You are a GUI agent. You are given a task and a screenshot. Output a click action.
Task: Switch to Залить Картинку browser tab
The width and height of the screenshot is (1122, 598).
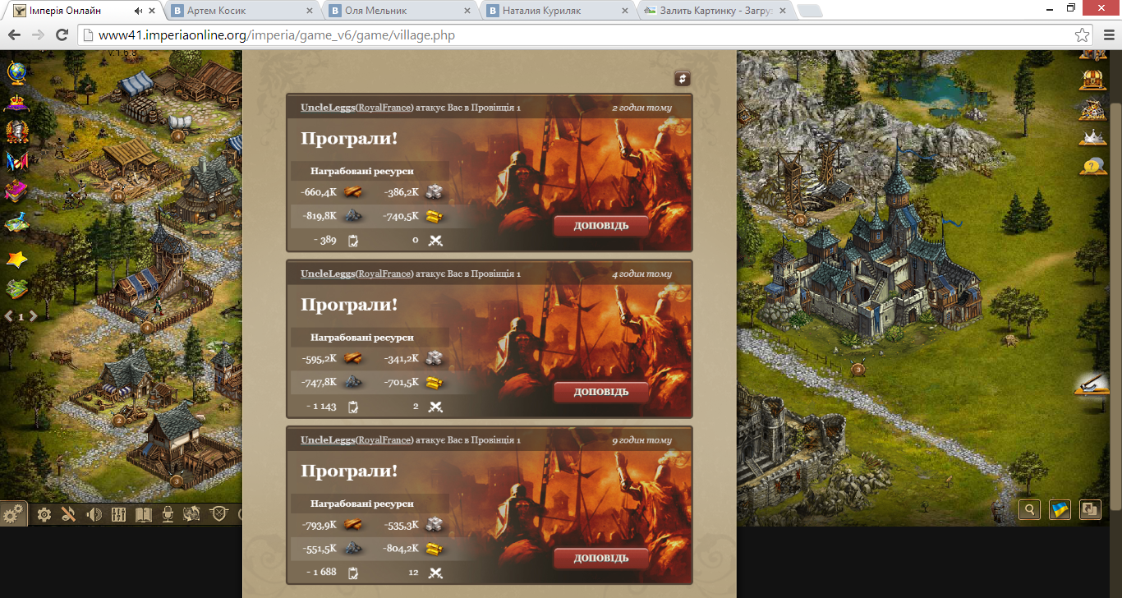click(715, 11)
